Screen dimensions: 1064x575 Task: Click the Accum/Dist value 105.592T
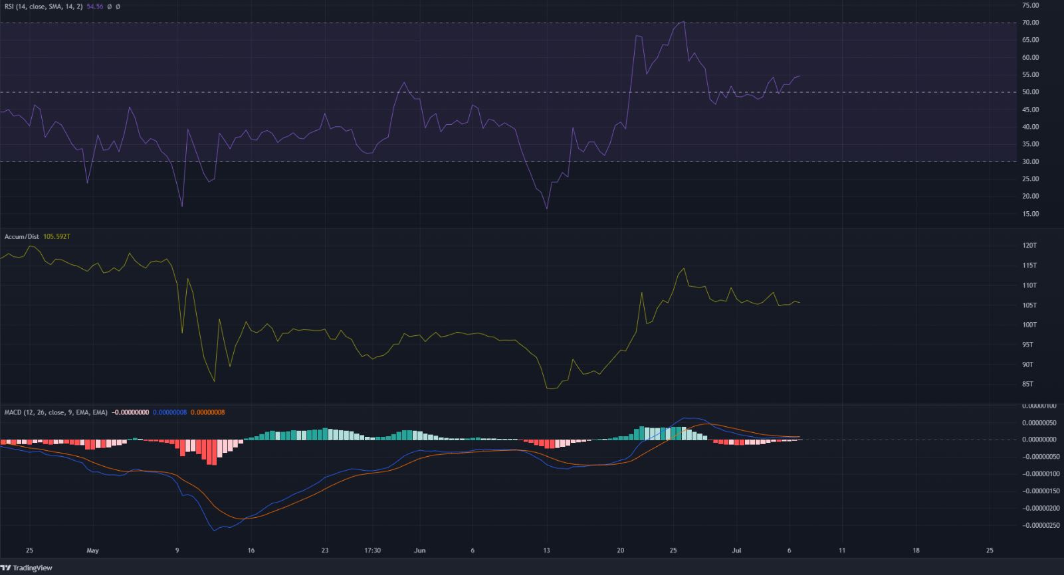(56, 236)
